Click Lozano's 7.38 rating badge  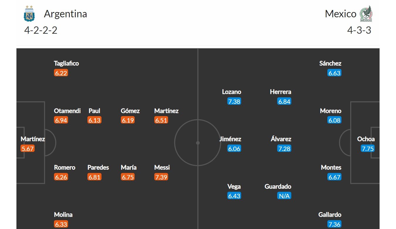(x=234, y=101)
